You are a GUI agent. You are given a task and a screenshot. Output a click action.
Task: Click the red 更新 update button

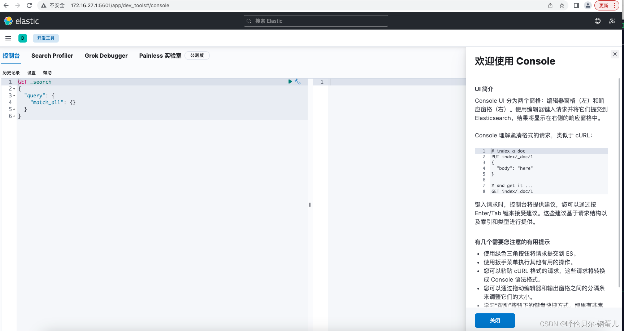[607, 5]
